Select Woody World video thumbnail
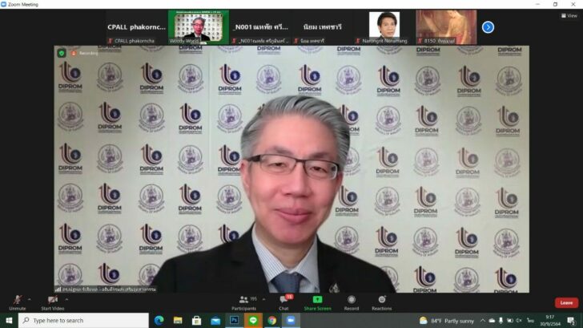This screenshot has width=583, height=328. pos(198,27)
